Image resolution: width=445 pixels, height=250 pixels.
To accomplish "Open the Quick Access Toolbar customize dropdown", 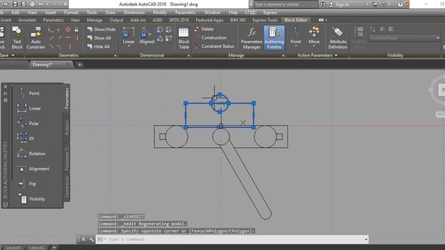I will [65, 4].
